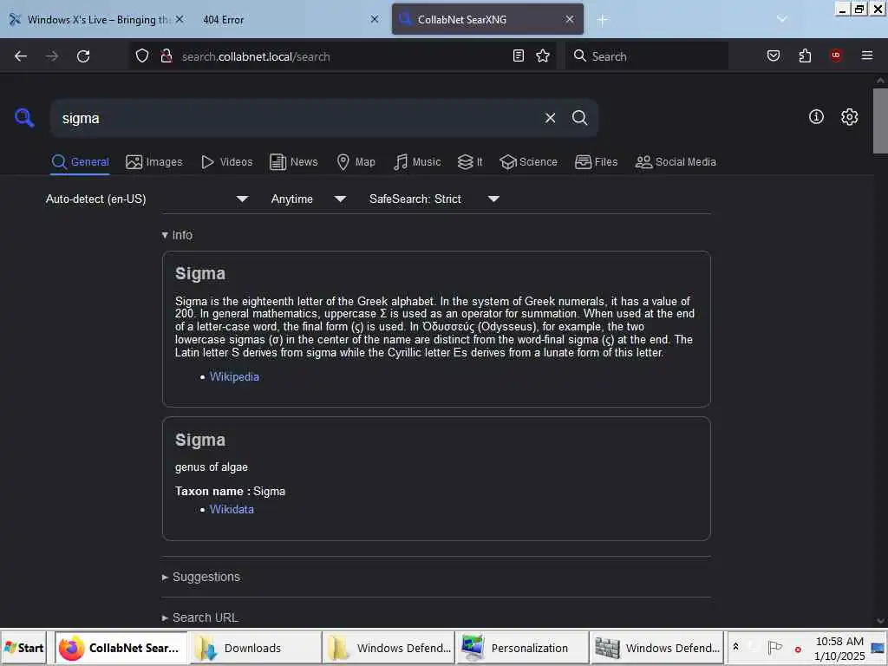Select the Social Media category
This screenshot has height=666, width=888.
tap(676, 162)
